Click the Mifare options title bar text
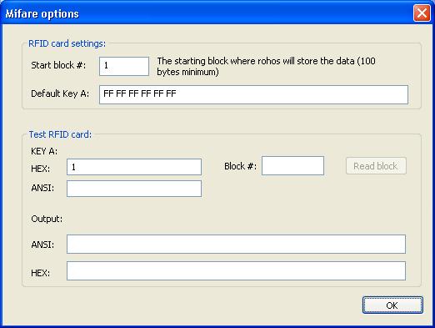Image resolution: width=435 pixels, height=328 pixels. [x=42, y=13]
